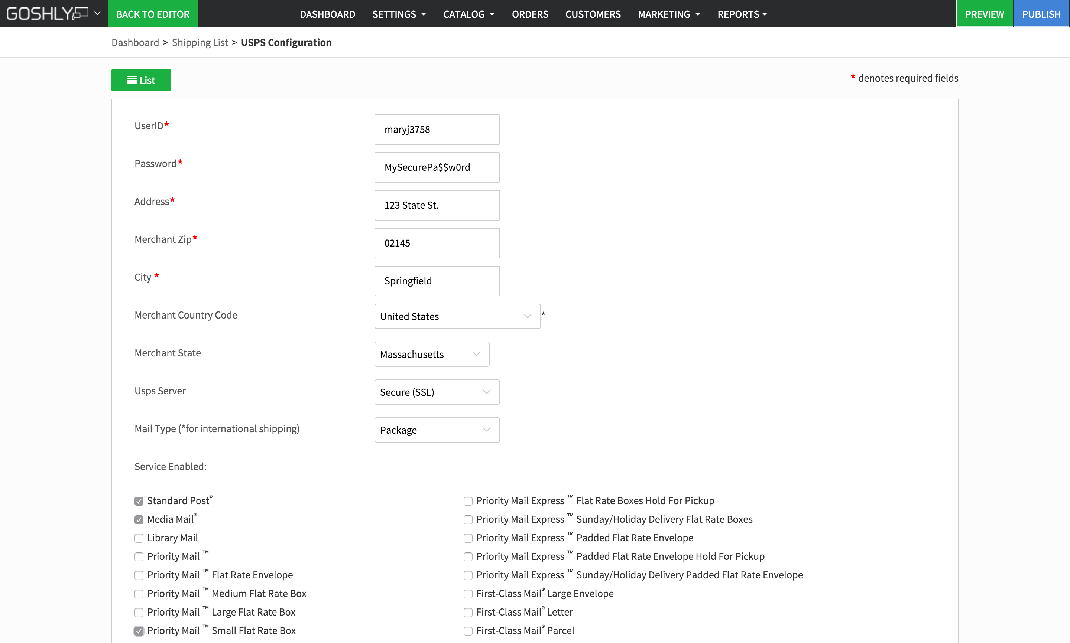Focus the Address input field
Screen dimensions: 1070x643
point(437,205)
